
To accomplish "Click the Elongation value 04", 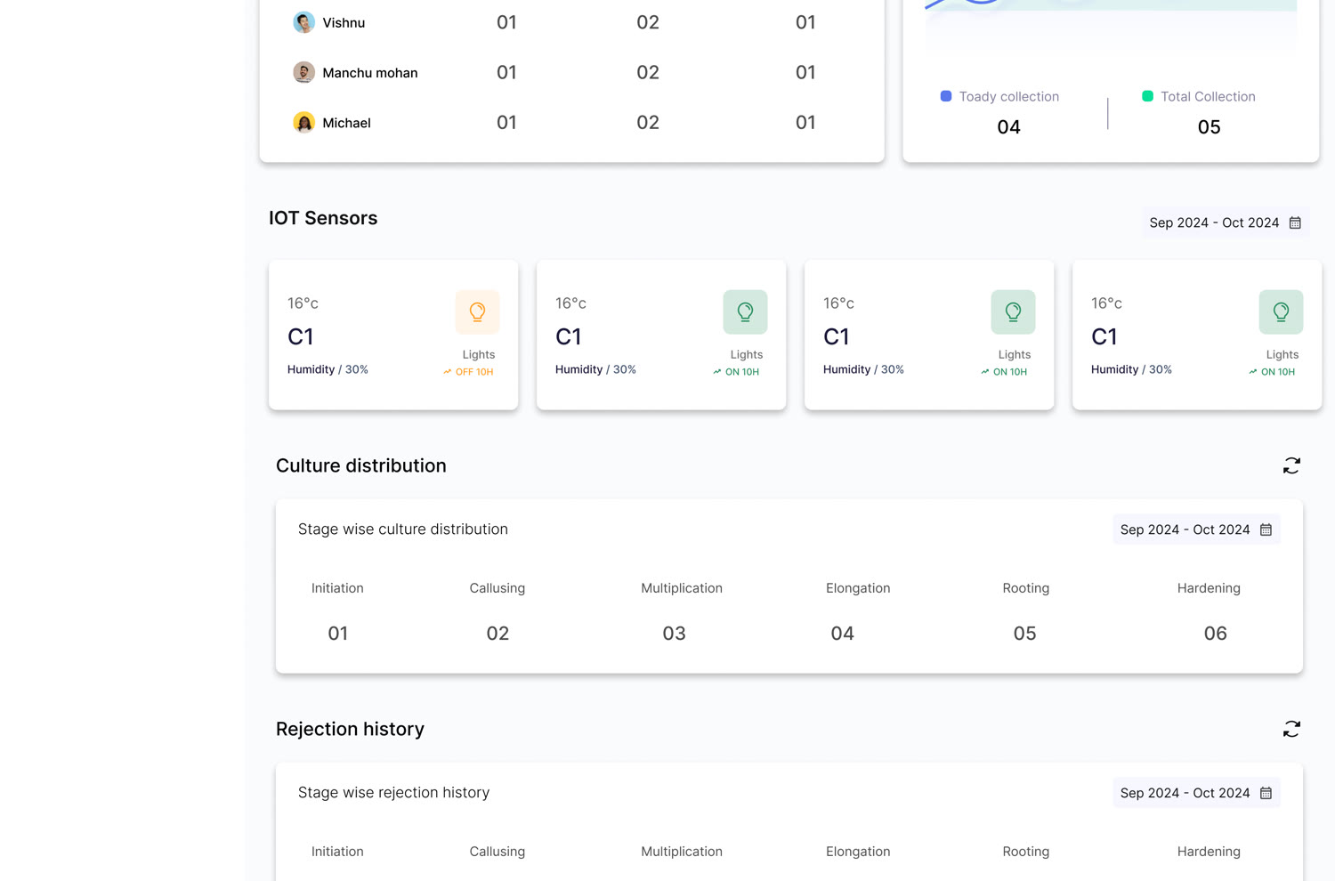I will pyautogui.click(x=842, y=634).
